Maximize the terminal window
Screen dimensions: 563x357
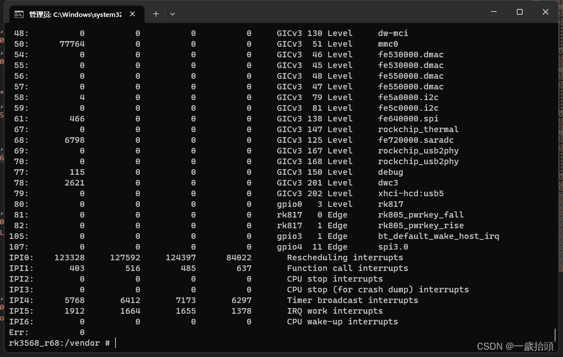[x=519, y=11]
